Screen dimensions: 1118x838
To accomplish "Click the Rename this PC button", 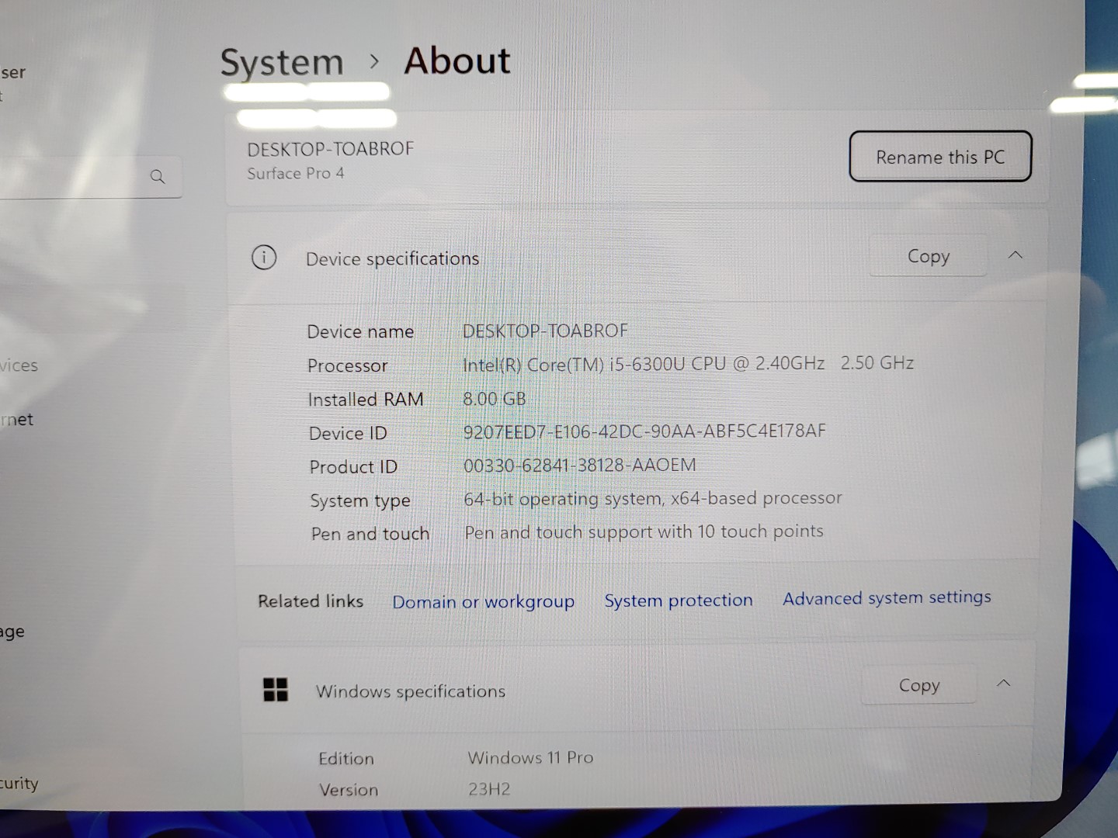I will tap(940, 157).
